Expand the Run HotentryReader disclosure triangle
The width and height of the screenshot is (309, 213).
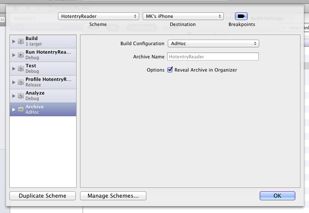pos(14,55)
